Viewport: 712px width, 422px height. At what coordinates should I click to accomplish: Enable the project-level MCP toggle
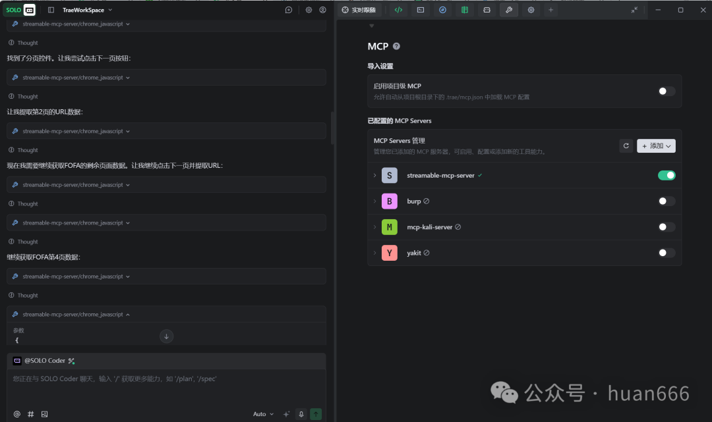667,92
